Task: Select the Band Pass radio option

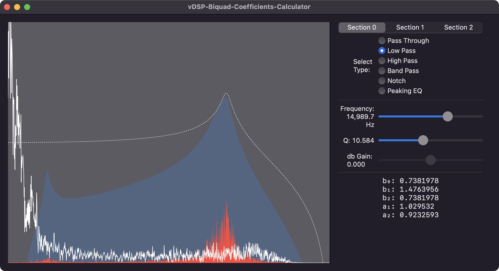Action: coord(382,71)
